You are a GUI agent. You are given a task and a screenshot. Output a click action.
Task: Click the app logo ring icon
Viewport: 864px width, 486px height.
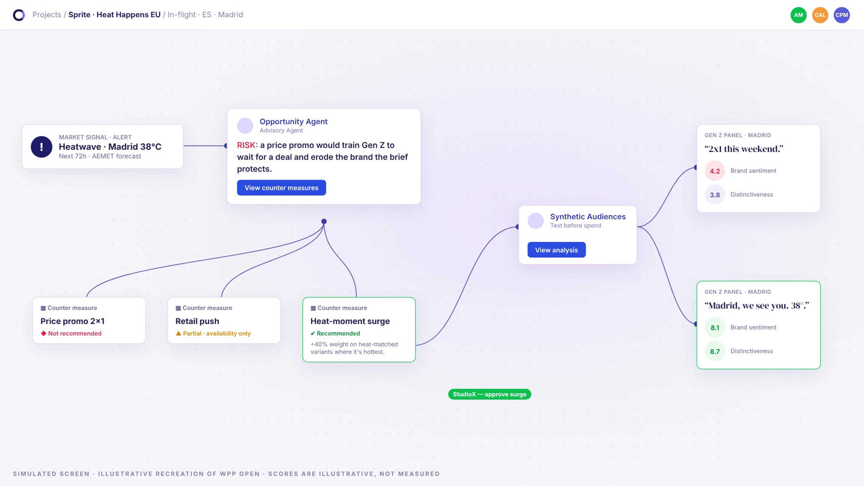19,15
